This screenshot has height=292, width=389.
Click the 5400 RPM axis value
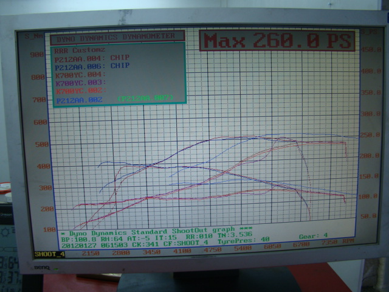(243, 248)
